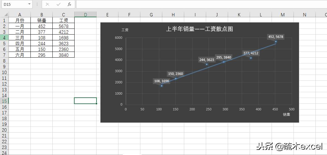Select row 15 header
This screenshot has width=327, height=155.
(5, 101)
